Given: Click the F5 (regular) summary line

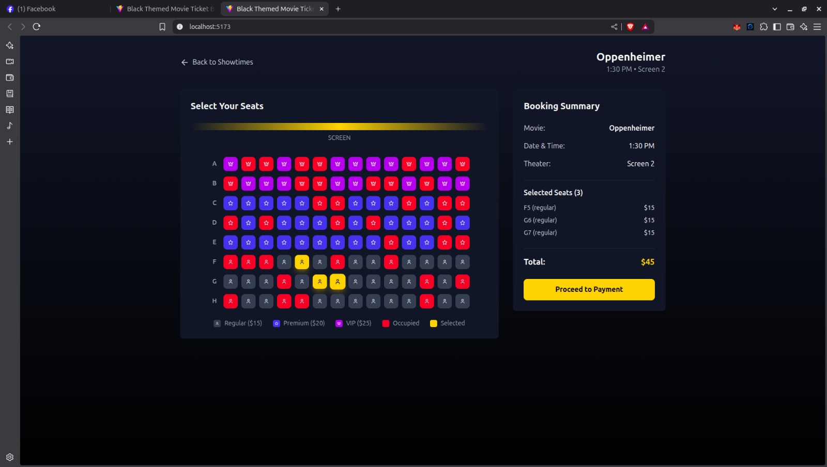Looking at the screenshot, I should coord(589,208).
